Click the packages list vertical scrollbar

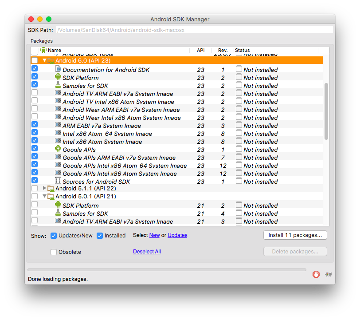point(326,111)
